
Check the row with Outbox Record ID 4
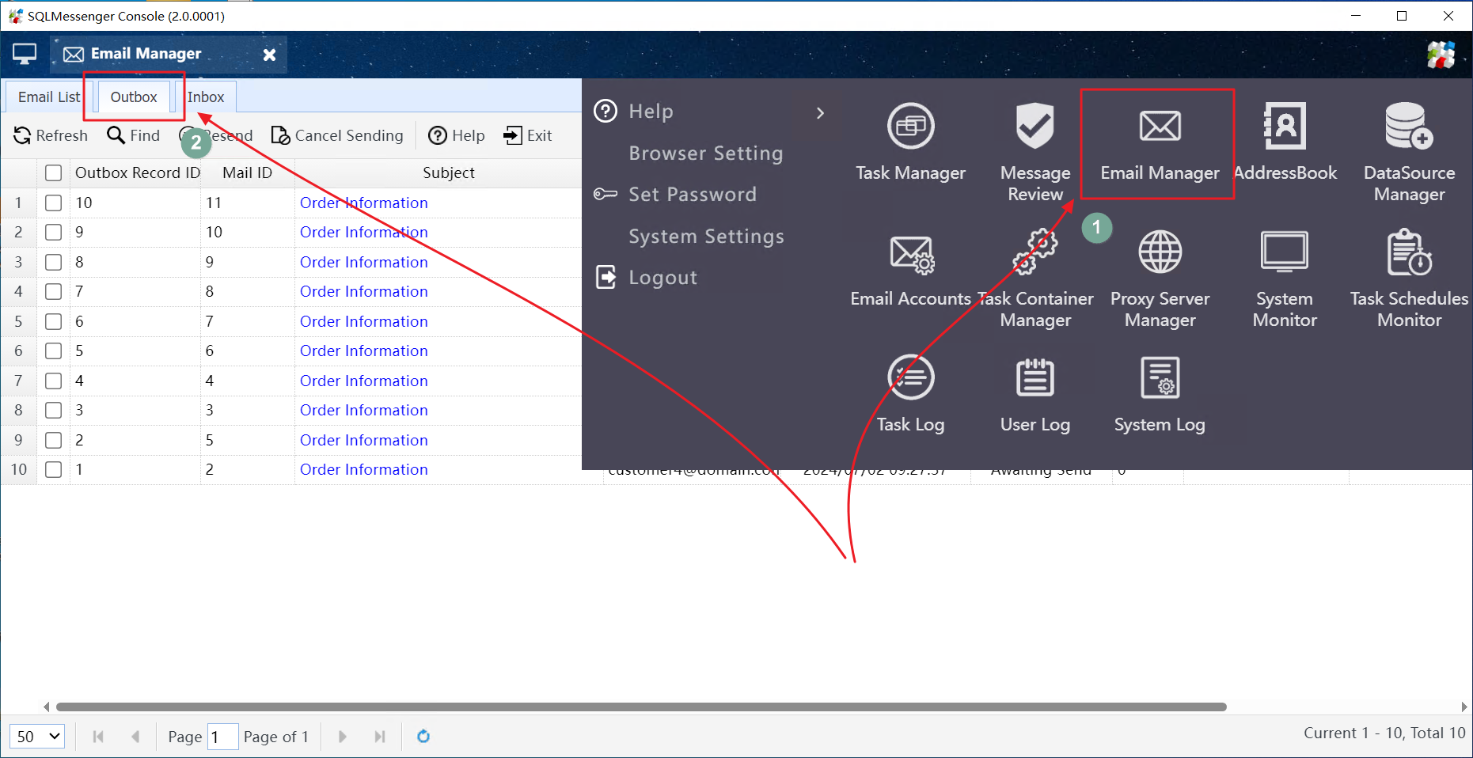pos(53,381)
